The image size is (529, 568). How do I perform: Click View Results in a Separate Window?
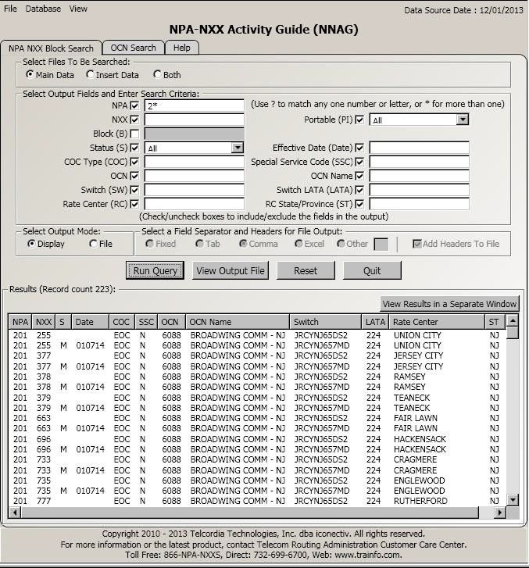pyautogui.click(x=449, y=304)
